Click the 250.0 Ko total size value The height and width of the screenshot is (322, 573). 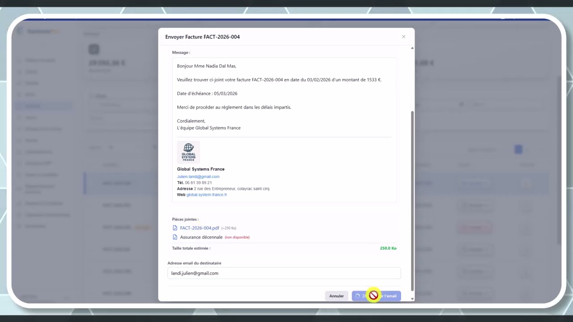pos(388,248)
